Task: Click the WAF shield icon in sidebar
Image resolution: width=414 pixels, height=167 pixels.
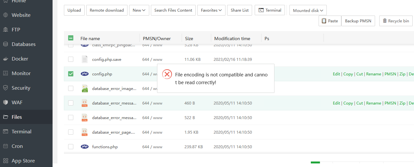Action: coord(6,103)
